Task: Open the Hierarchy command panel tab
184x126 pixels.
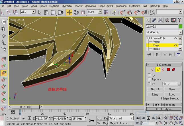Action: (x=161, y=20)
